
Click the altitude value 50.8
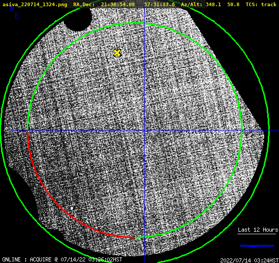tap(233, 4)
